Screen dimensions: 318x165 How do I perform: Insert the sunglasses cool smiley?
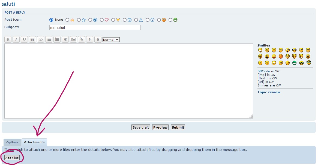[x=308, y=50]
